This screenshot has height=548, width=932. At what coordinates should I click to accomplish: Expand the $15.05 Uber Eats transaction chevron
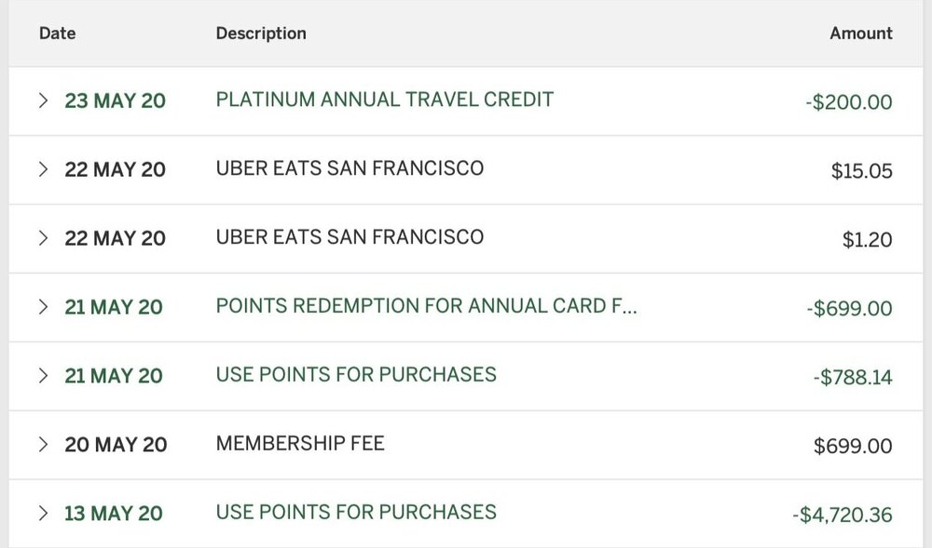point(42,169)
